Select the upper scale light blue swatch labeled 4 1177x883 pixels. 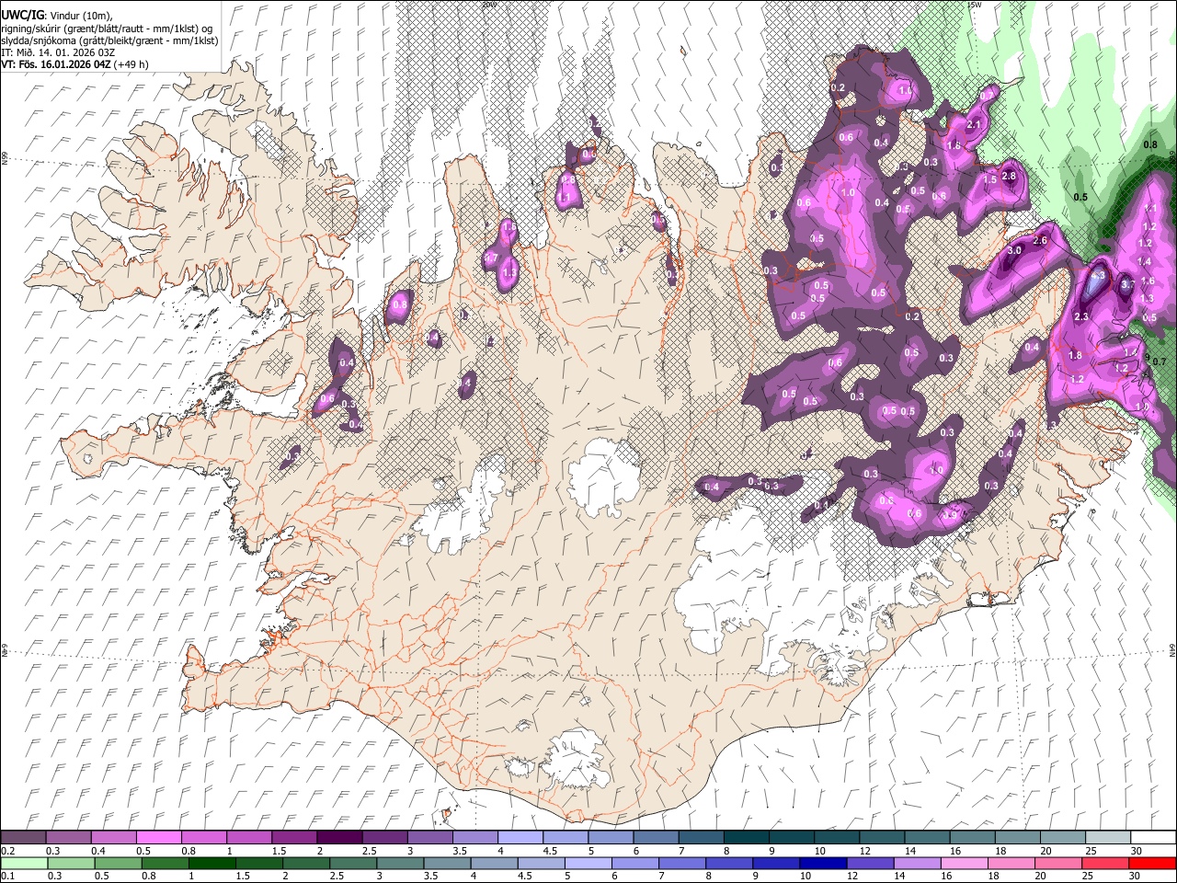pos(520,838)
